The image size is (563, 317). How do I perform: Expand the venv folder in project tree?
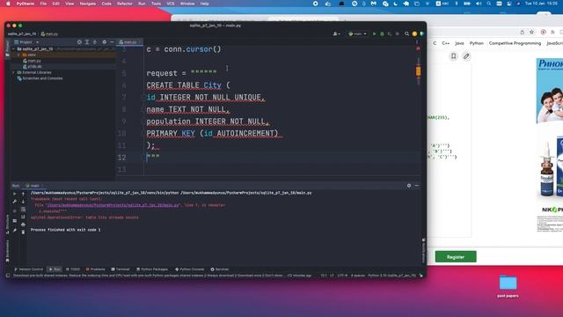pyautogui.click(x=18, y=55)
